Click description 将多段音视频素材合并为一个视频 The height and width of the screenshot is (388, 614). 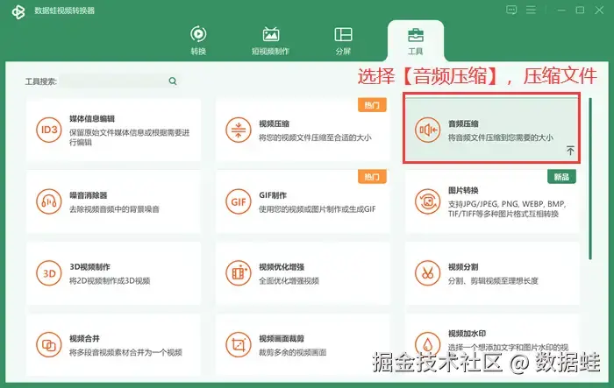coord(125,352)
